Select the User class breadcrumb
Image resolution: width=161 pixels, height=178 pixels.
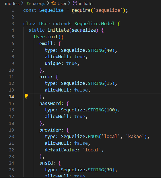62,4
